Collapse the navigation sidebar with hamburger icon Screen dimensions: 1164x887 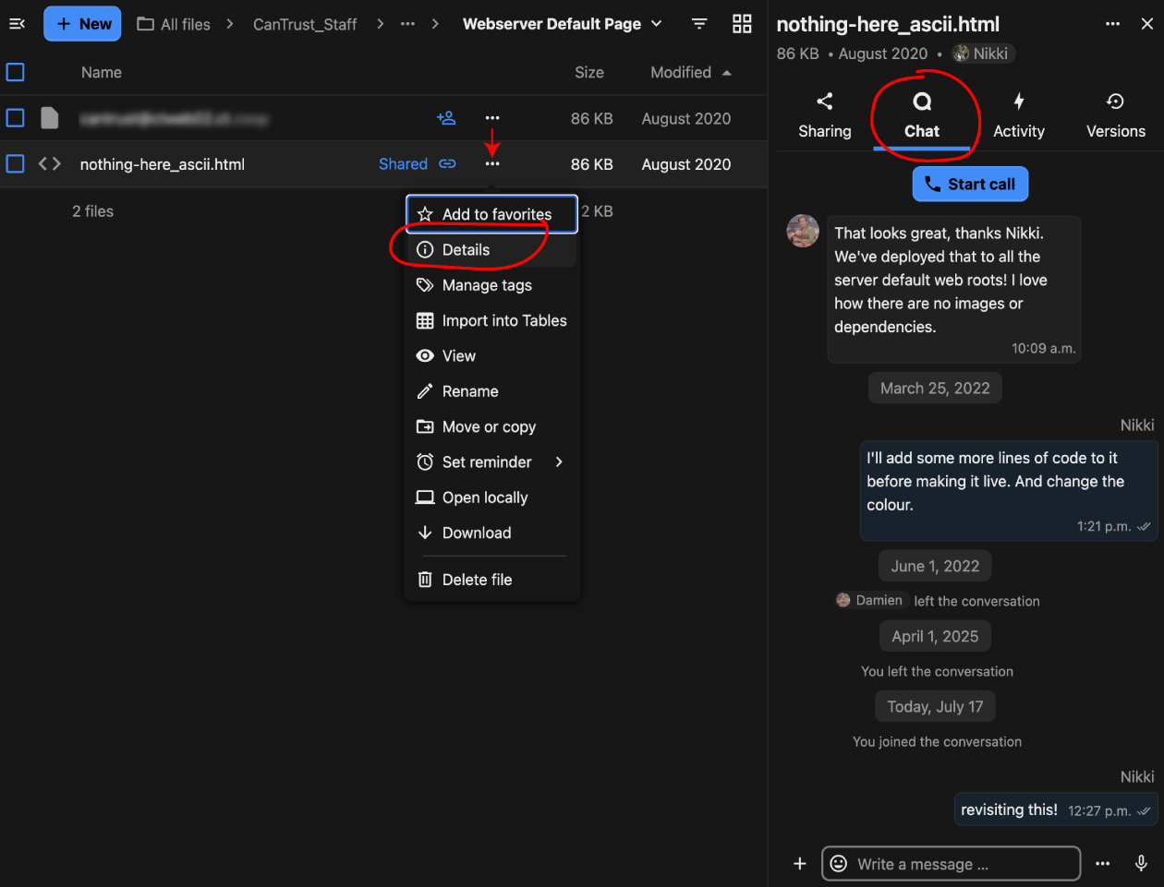[17, 24]
